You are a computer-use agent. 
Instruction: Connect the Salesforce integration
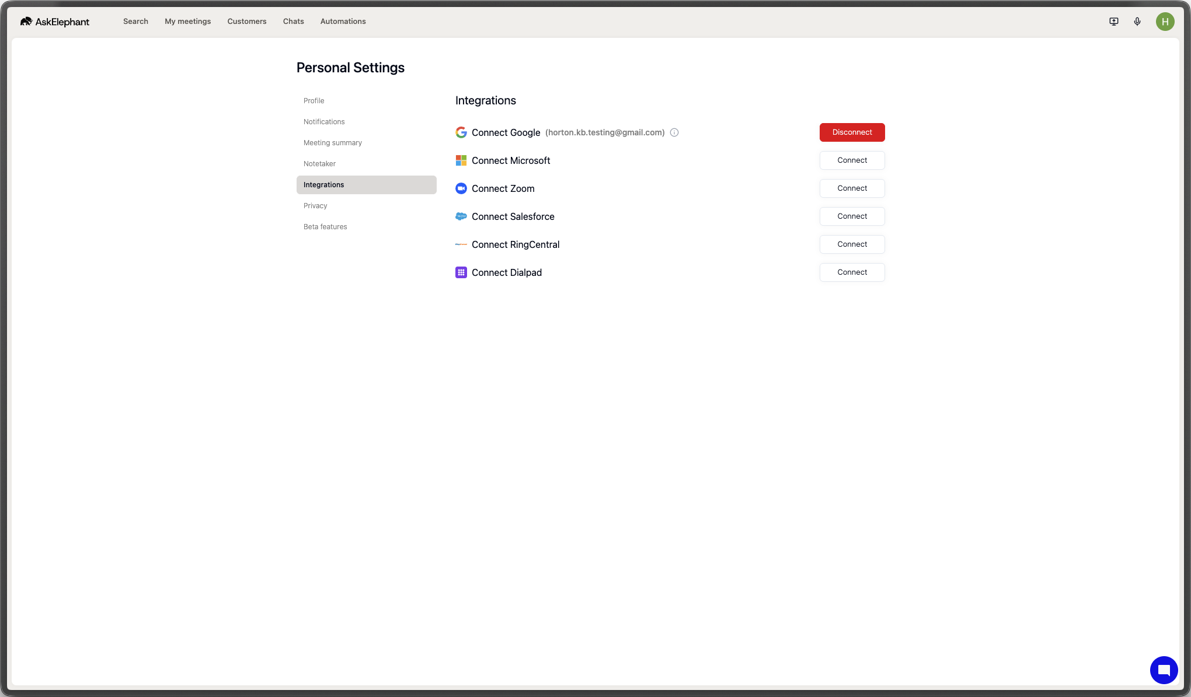click(852, 216)
